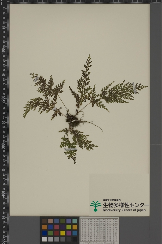162x244 pixels.
Task: Select the white swatch in the bottom row
Action: tap(44, 239)
